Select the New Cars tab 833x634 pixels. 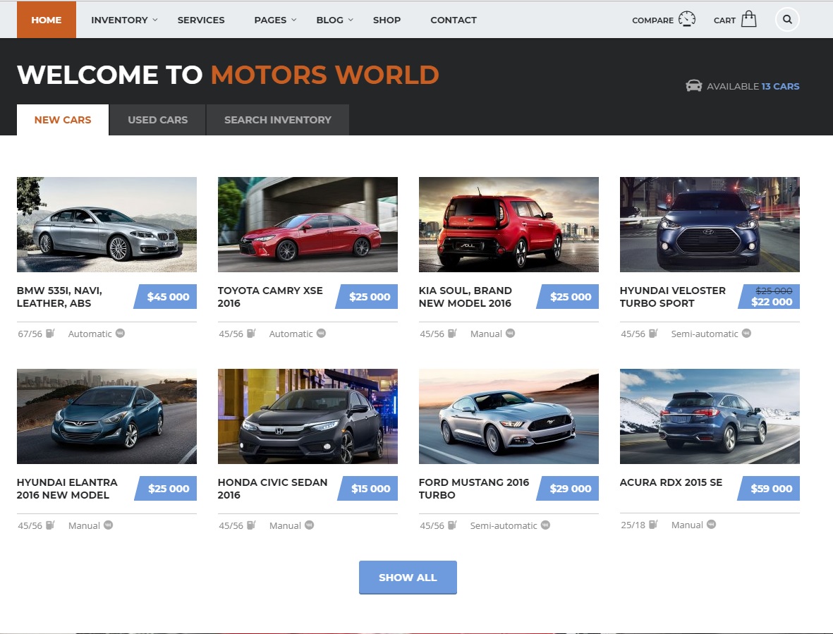point(63,120)
